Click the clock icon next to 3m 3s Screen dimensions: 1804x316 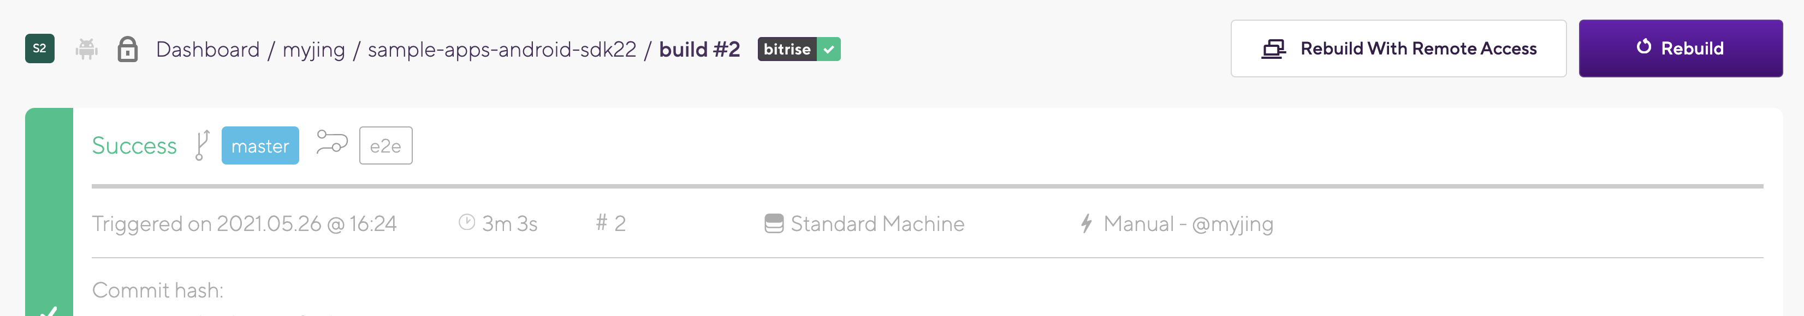click(x=466, y=222)
